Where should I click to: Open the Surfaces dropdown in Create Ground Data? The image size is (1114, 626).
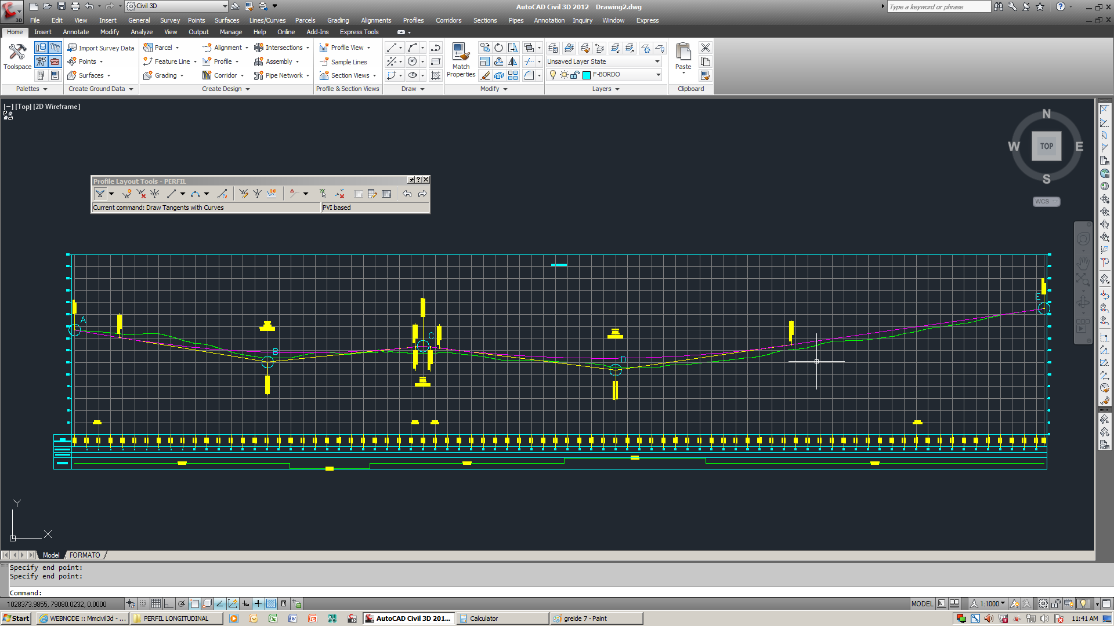pos(110,75)
